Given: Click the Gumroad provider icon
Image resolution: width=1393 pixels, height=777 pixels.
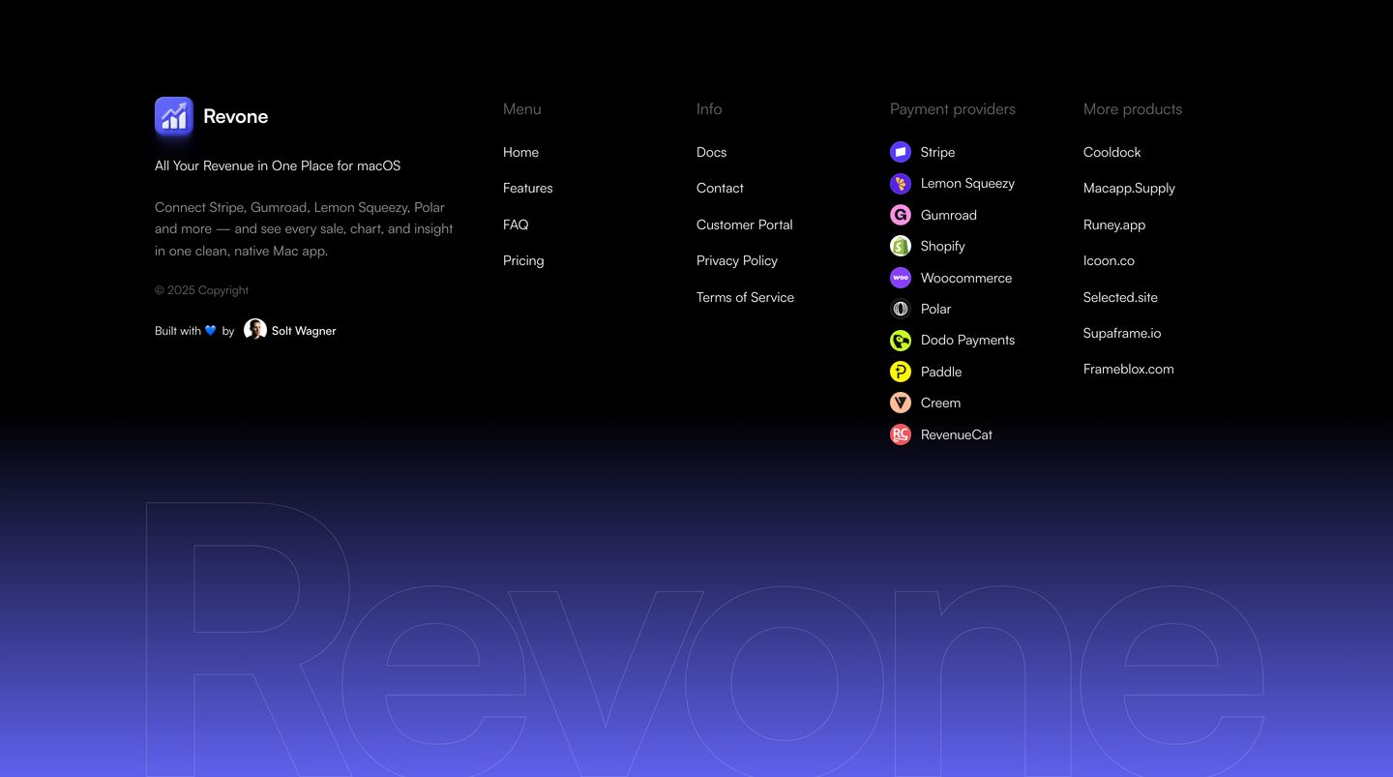Looking at the screenshot, I should pos(901,215).
